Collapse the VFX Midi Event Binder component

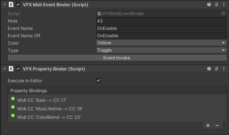(x=5, y=5)
